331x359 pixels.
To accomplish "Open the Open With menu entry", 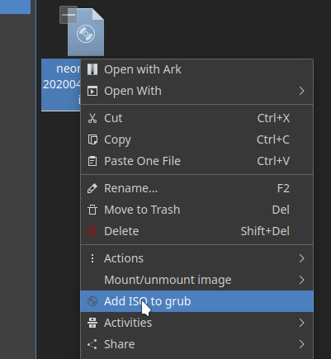I will 196,91.
